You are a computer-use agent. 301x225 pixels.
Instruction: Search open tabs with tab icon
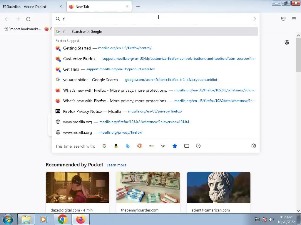tap(187, 146)
